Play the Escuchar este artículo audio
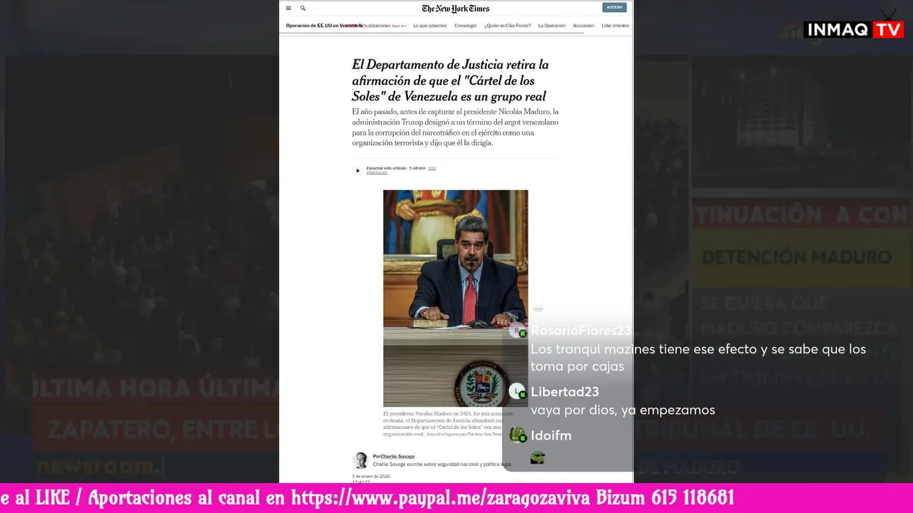This screenshot has height=513, width=913. (x=358, y=170)
